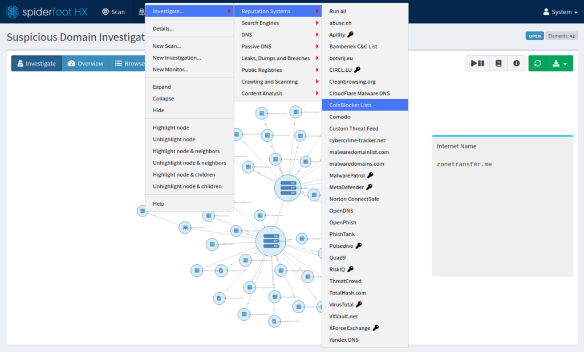Click the key icon beside CIRCL.LU
This screenshot has width=584, height=352.
tap(356, 69)
